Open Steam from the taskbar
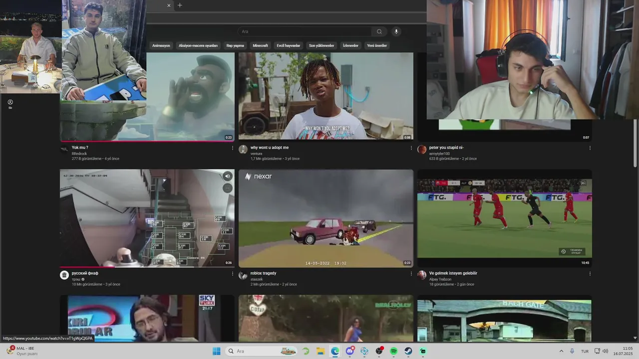This screenshot has width=639, height=359. [408, 351]
